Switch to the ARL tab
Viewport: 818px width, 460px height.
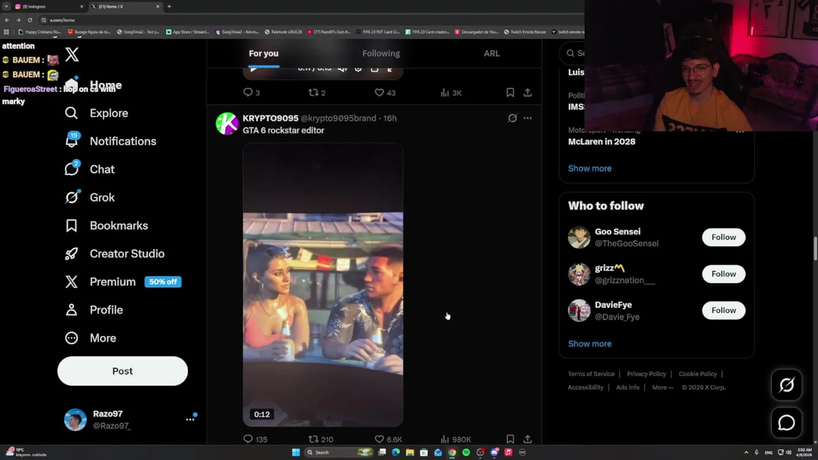point(491,53)
